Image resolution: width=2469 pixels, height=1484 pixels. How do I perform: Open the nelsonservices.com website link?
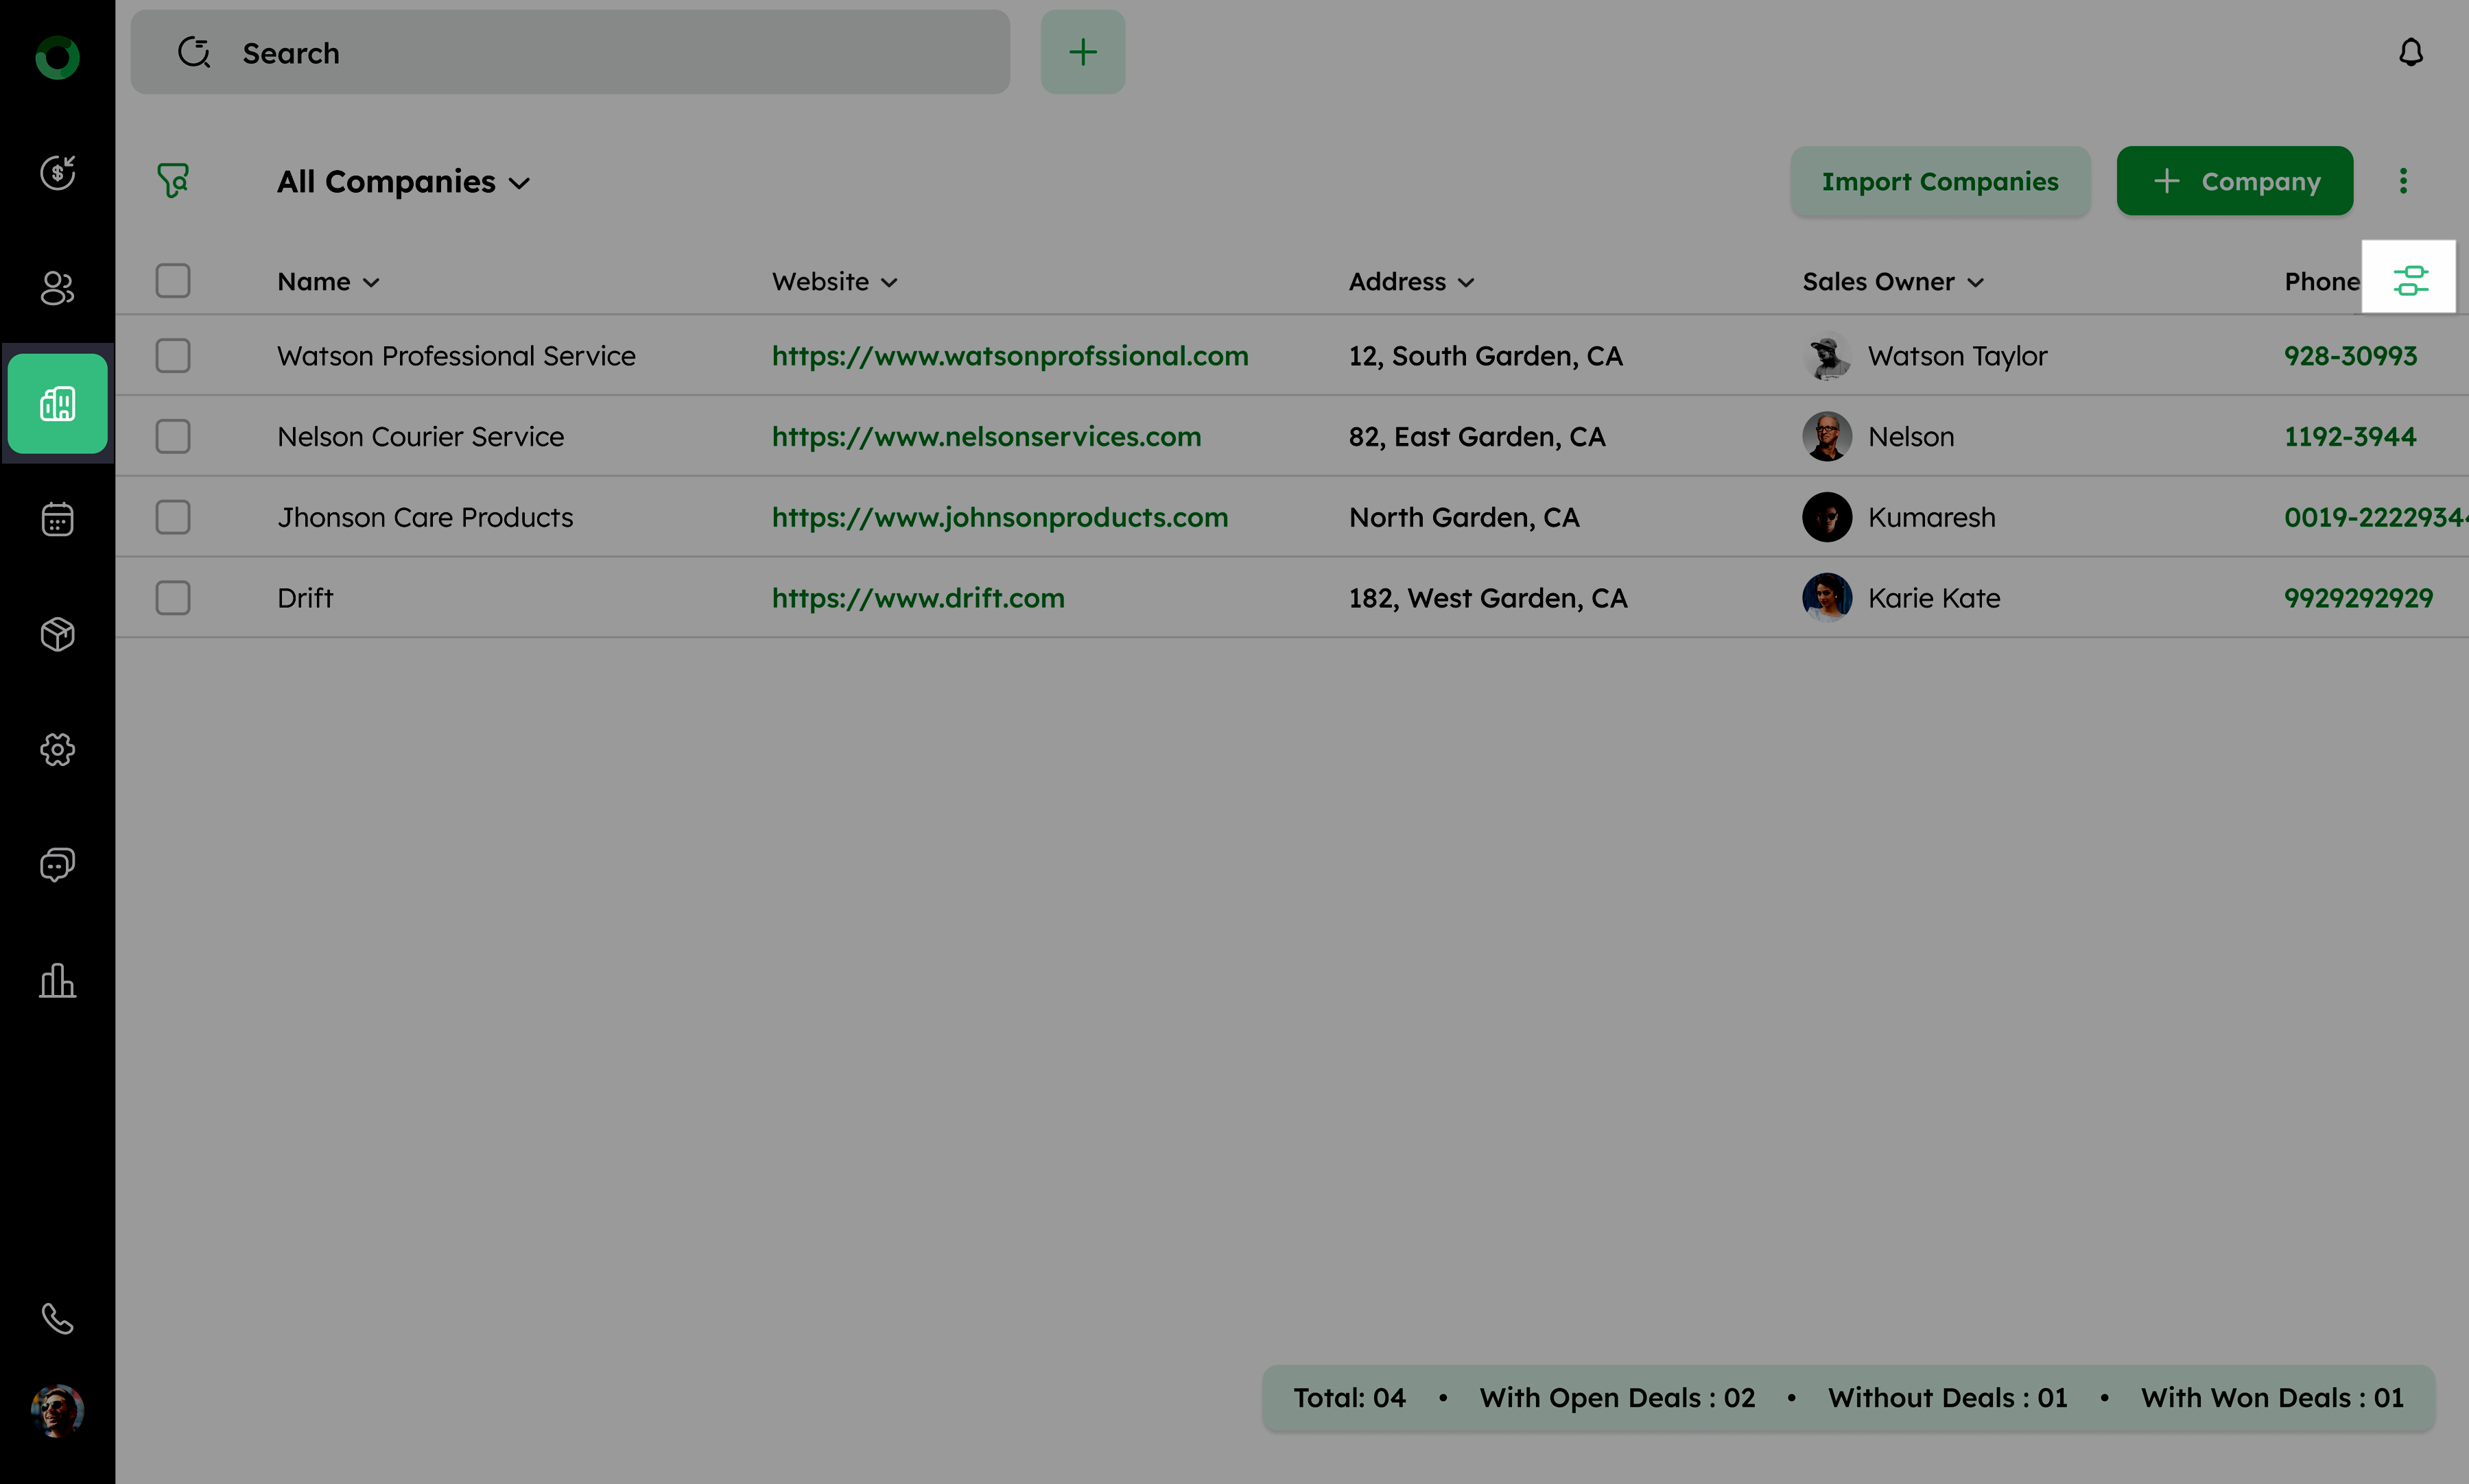(x=985, y=437)
